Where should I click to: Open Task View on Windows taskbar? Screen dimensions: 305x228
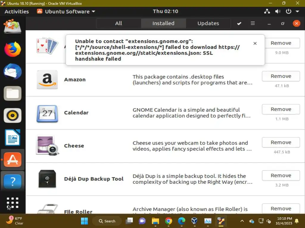(129, 221)
